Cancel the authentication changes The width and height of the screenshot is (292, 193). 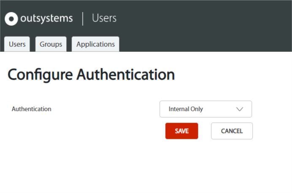pos(232,131)
